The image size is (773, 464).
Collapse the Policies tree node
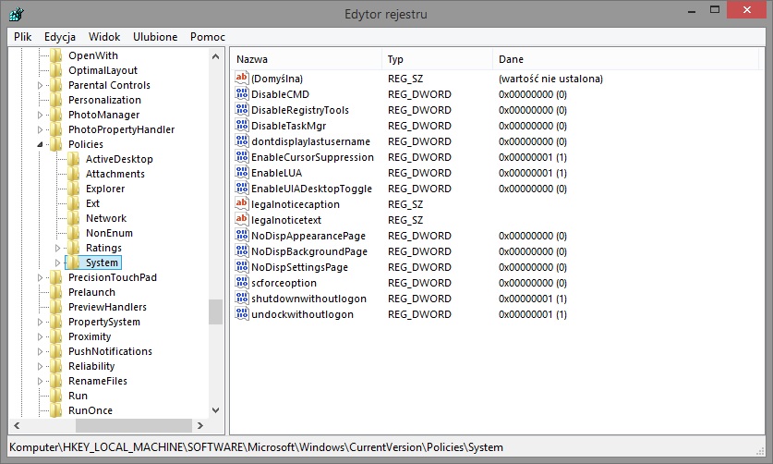(x=40, y=144)
